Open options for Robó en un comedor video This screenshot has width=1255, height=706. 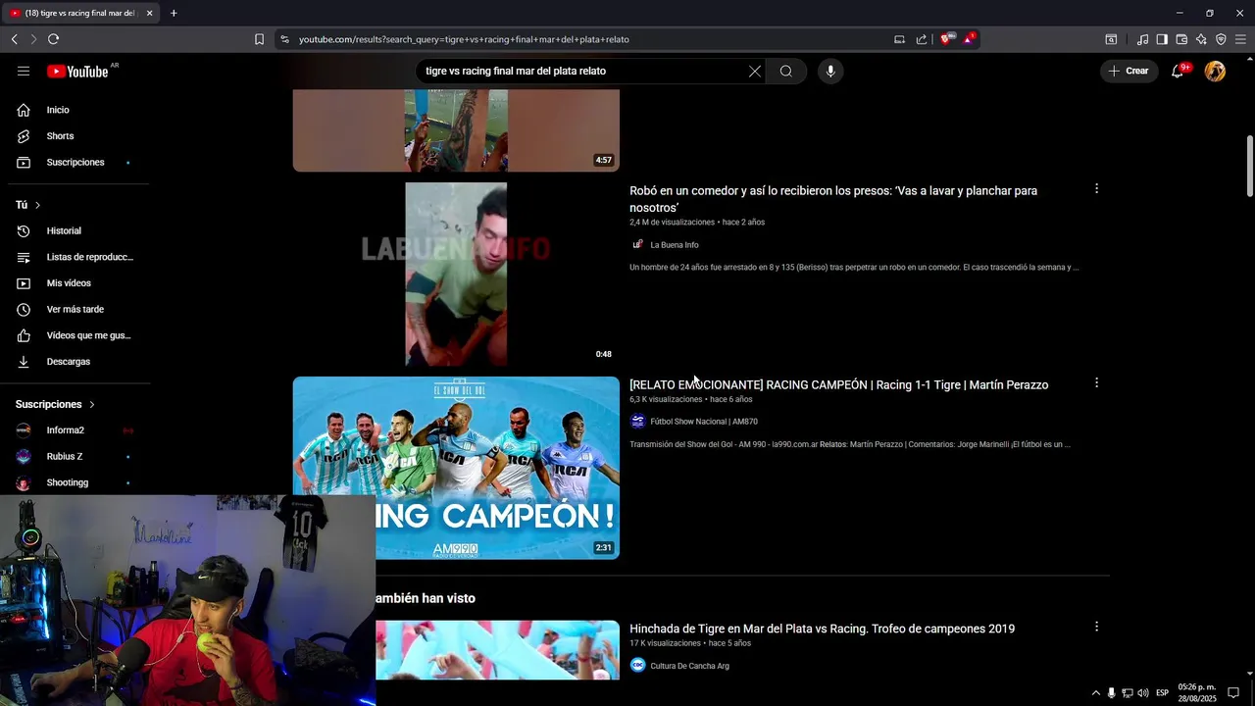1096,188
